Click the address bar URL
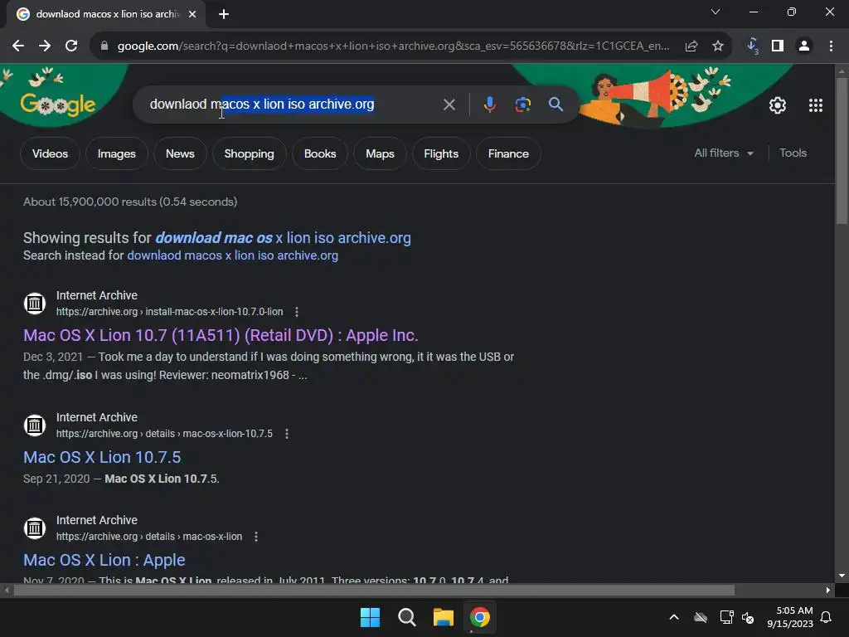 (x=393, y=46)
